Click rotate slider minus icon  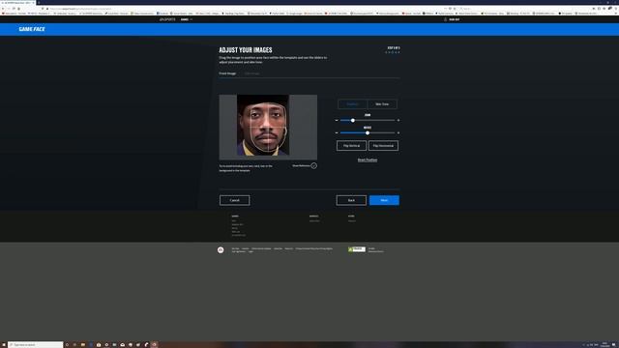pyautogui.click(x=337, y=133)
